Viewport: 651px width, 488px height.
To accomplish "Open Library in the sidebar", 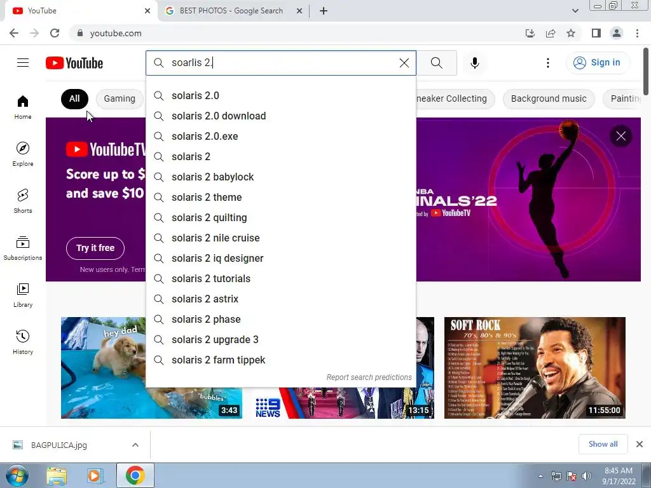I will click(x=23, y=295).
